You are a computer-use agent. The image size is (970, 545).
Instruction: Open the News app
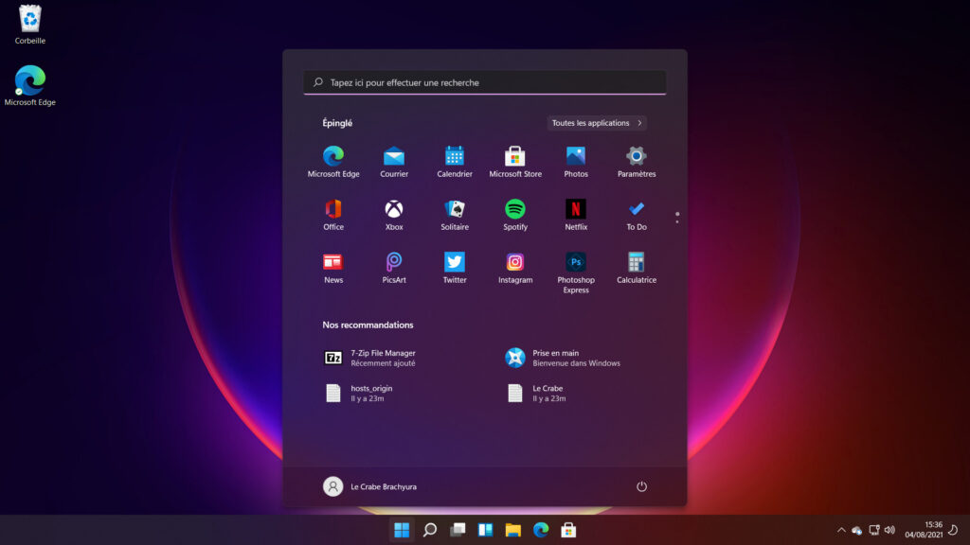tap(333, 268)
